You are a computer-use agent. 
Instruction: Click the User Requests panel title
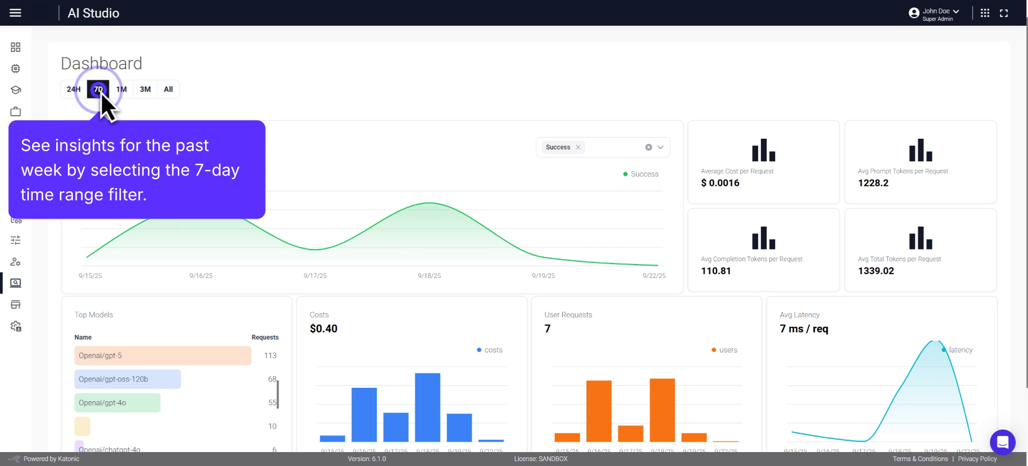pyautogui.click(x=568, y=315)
